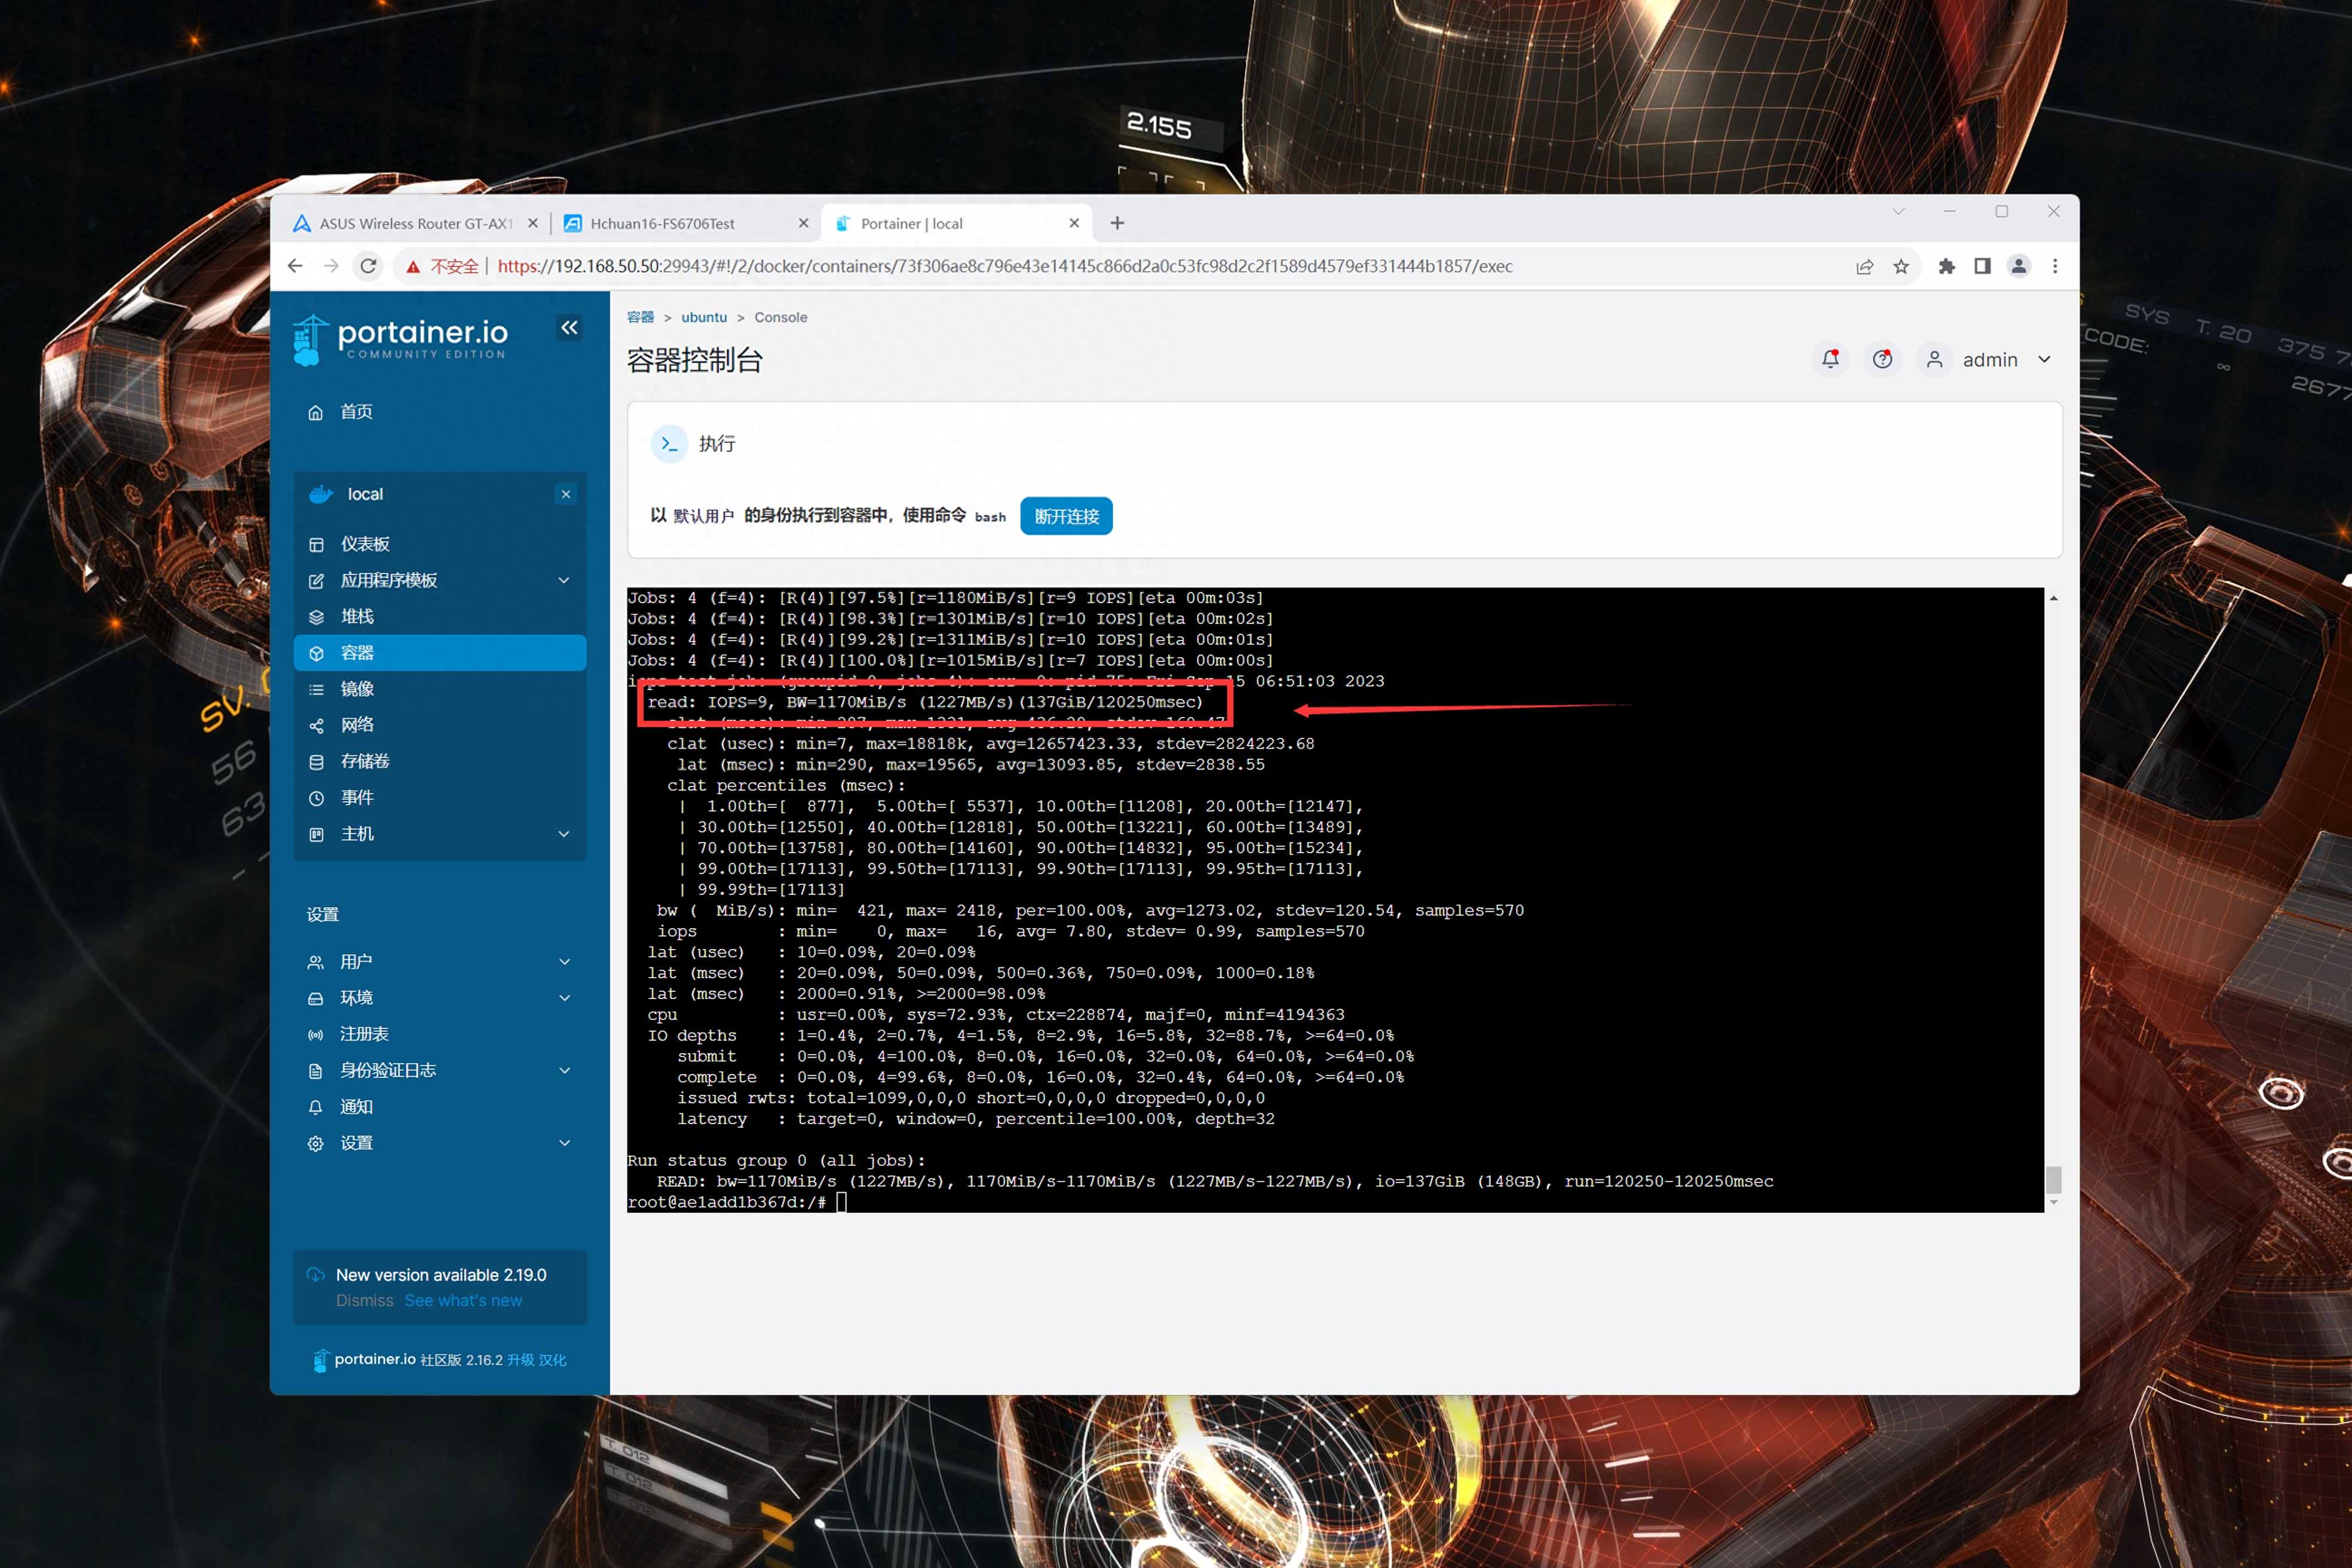Click the 汉化 link in footer
Screen dimensions: 2352x1568
click(553, 1360)
